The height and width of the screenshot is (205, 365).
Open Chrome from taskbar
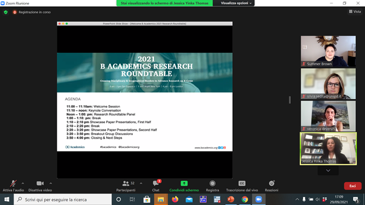245,199
